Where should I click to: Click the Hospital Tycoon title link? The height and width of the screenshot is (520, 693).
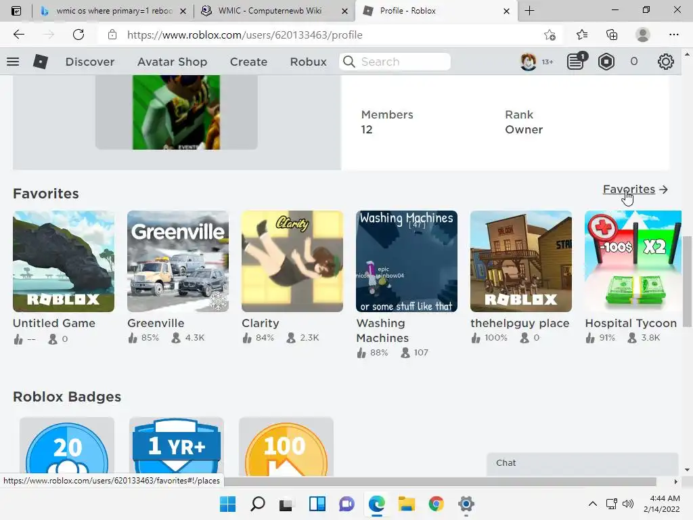631,323
